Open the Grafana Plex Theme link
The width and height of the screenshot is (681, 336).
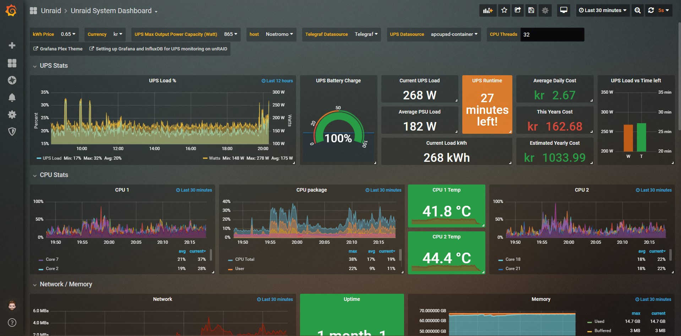(58, 49)
